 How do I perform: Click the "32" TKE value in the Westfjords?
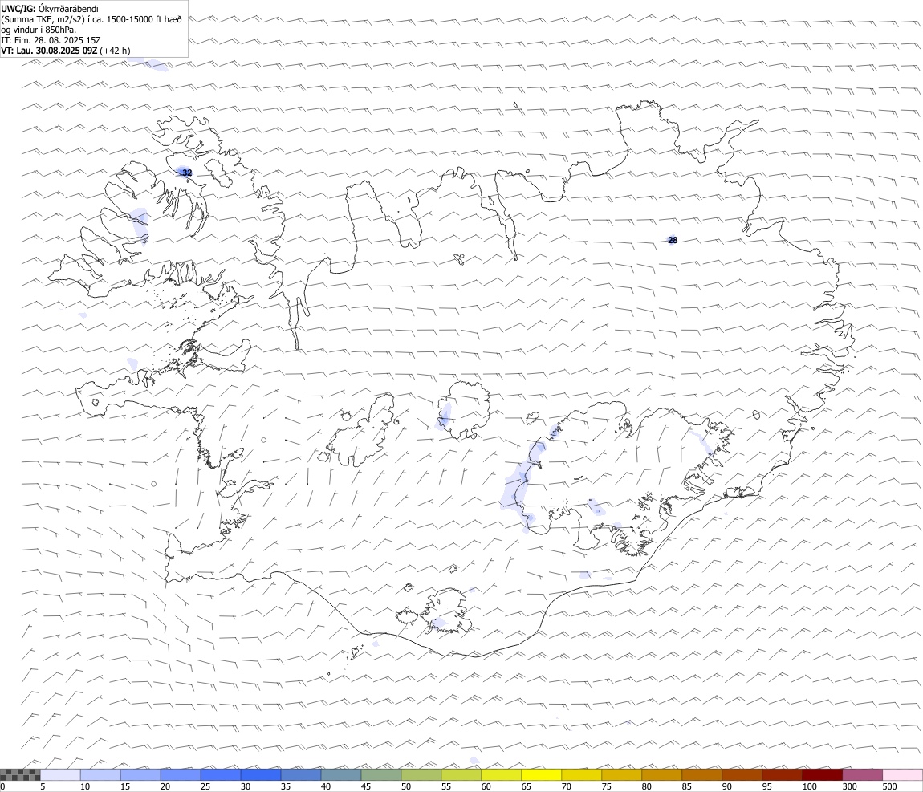pos(187,173)
